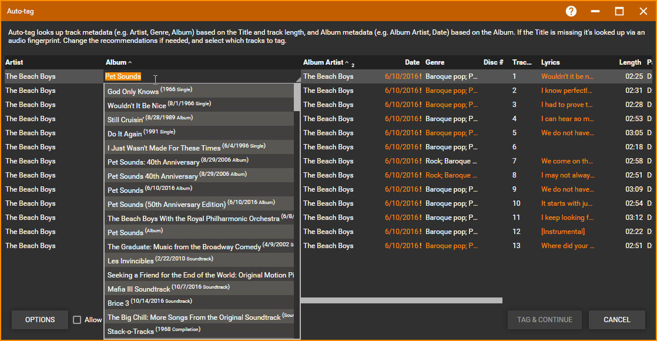Toggle the Allow checkbox
Screen dimensions: 657x341
click(77, 320)
